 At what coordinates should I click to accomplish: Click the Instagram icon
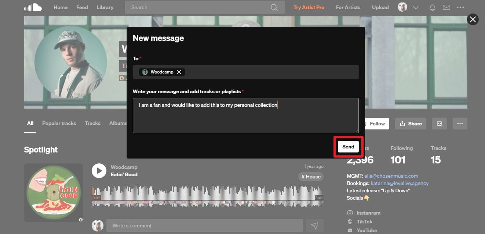(x=350, y=213)
